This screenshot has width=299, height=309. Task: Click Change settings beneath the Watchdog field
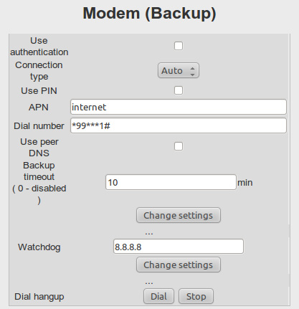coord(179,265)
